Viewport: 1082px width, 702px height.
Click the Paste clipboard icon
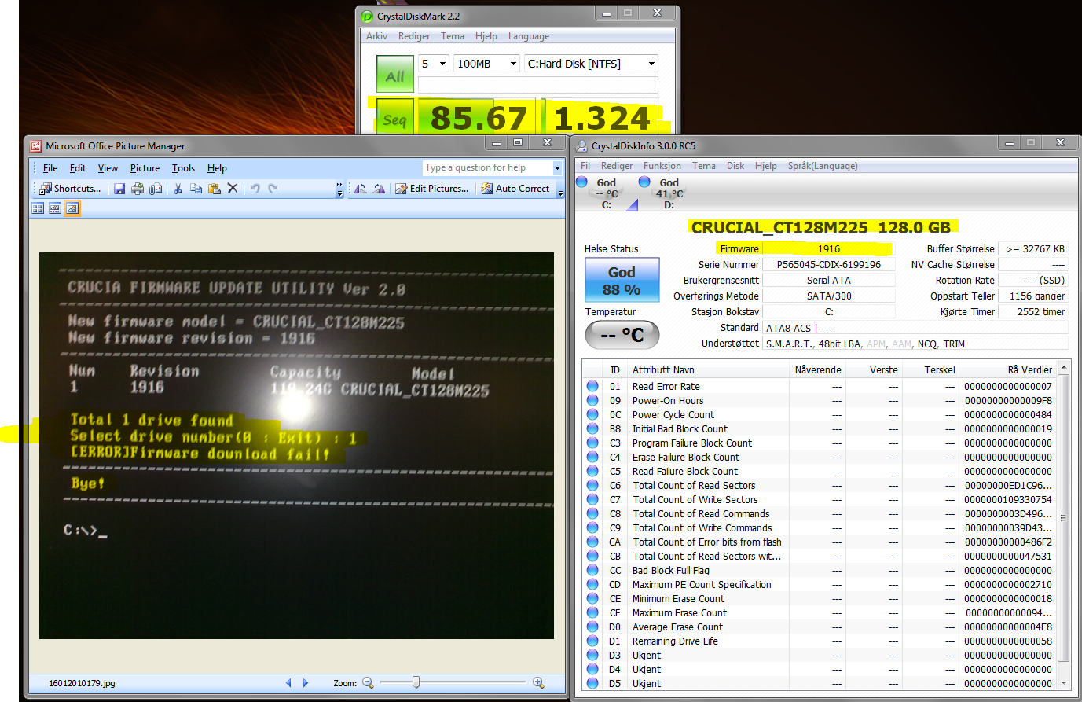pos(215,189)
